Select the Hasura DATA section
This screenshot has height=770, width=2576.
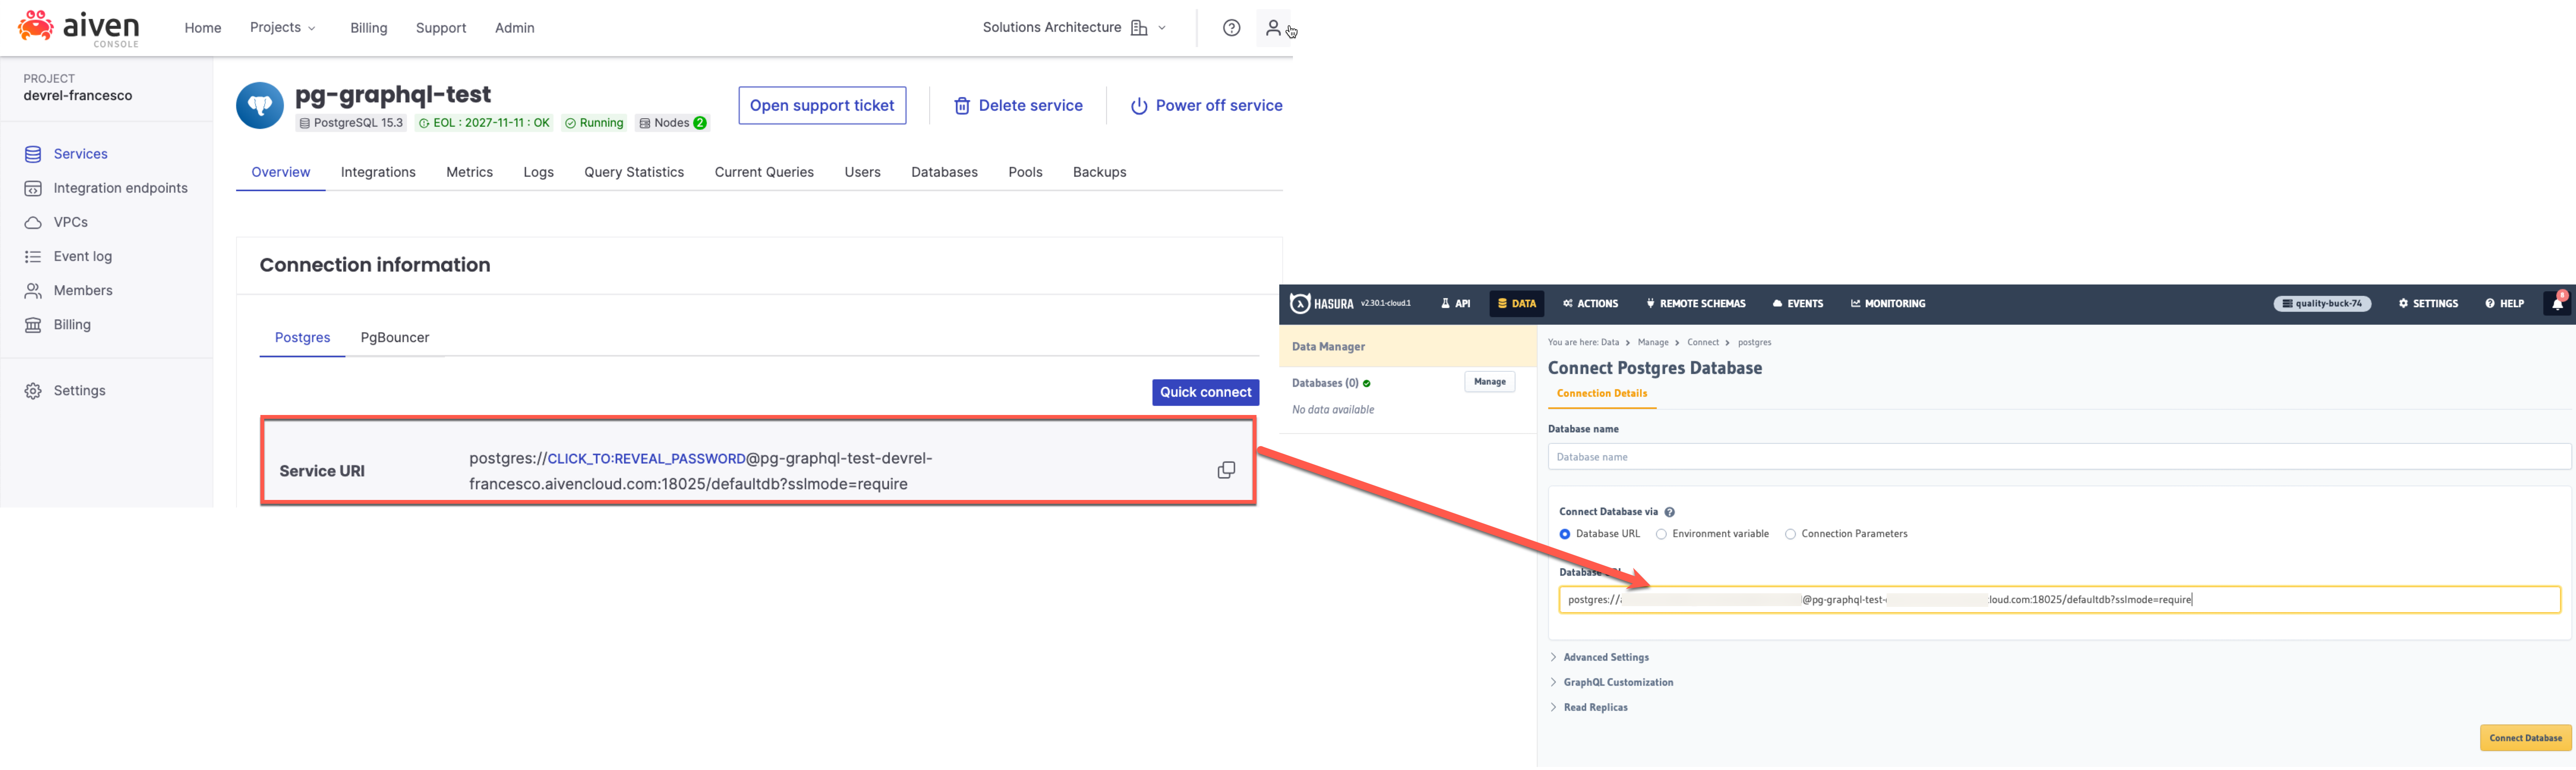coord(1516,303)
